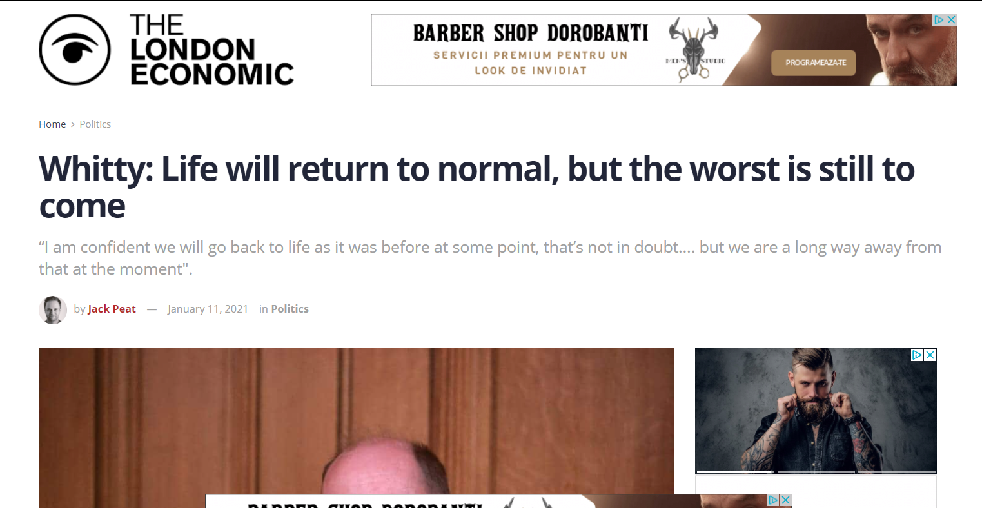Viewport: 982px width, 508px height.
Task: Open Jack Peat author name link
Action: click(112, 309)
